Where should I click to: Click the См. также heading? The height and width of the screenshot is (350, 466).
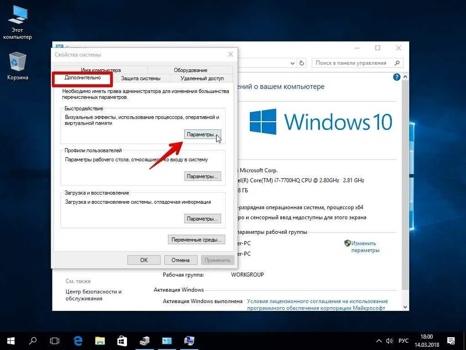[78, 281]
